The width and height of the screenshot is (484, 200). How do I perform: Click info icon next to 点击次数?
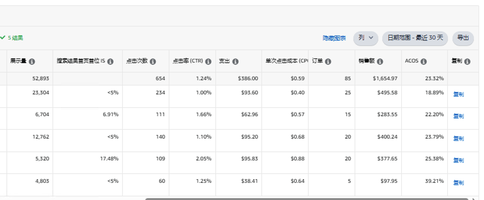coord(153,61)
